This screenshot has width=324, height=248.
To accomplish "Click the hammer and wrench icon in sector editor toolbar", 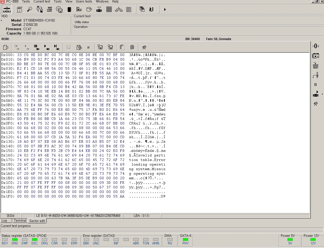I will point(144,47).
